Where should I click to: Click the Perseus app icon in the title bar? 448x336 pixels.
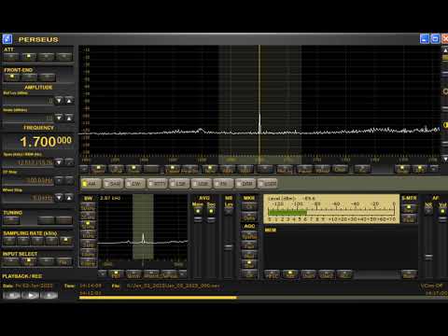point(7,39)
